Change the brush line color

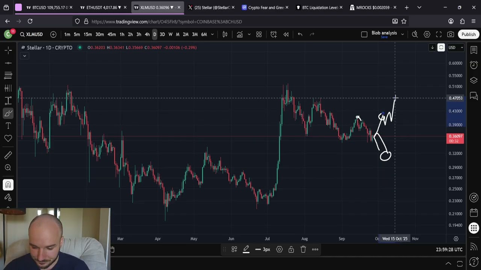click(x=246, y=249)
